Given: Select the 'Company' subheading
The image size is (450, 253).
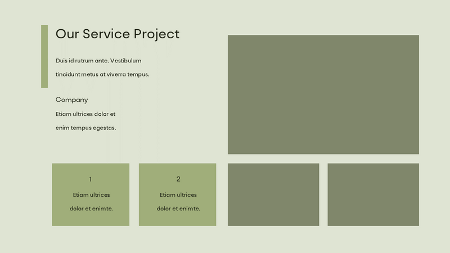Looking at the screenshot, I should (72, 100).
